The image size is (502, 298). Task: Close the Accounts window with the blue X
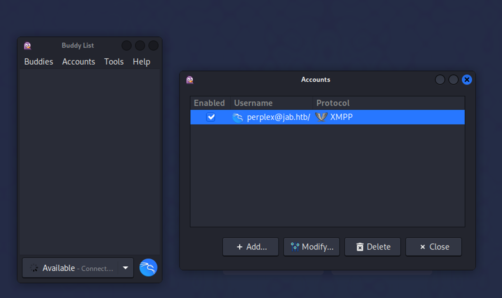467,80
